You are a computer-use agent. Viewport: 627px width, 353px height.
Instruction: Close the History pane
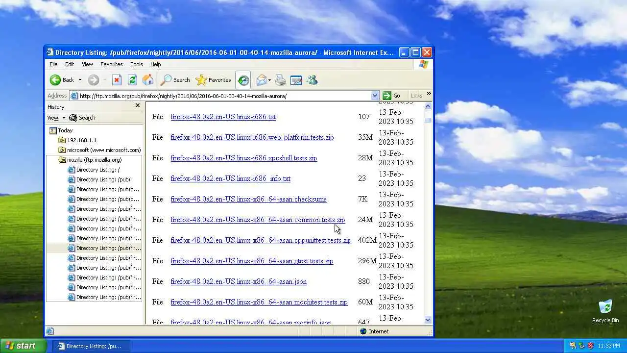click(x=138, y=105)
